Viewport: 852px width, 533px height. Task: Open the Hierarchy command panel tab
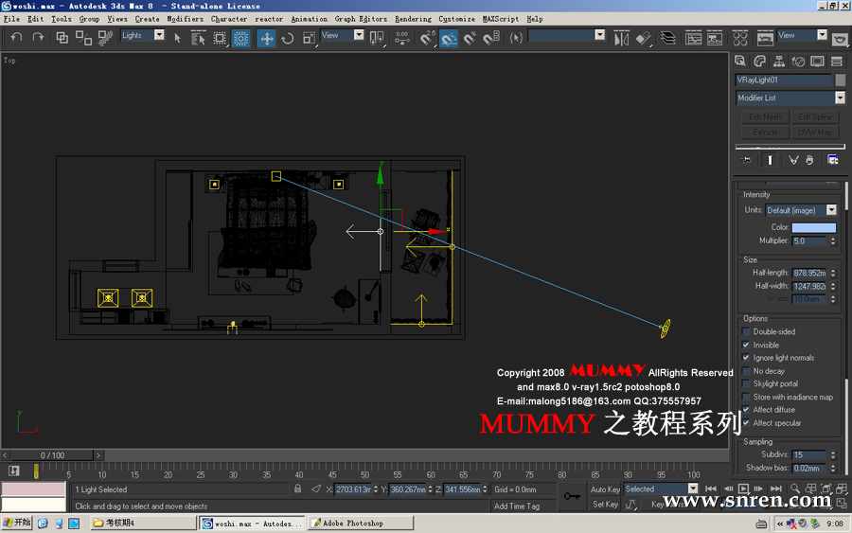click(778, 62)
